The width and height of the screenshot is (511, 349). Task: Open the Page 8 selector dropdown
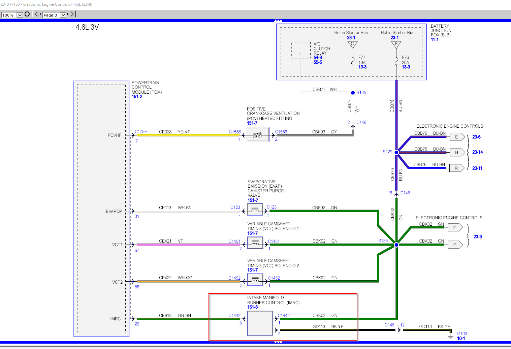(63, 15)
